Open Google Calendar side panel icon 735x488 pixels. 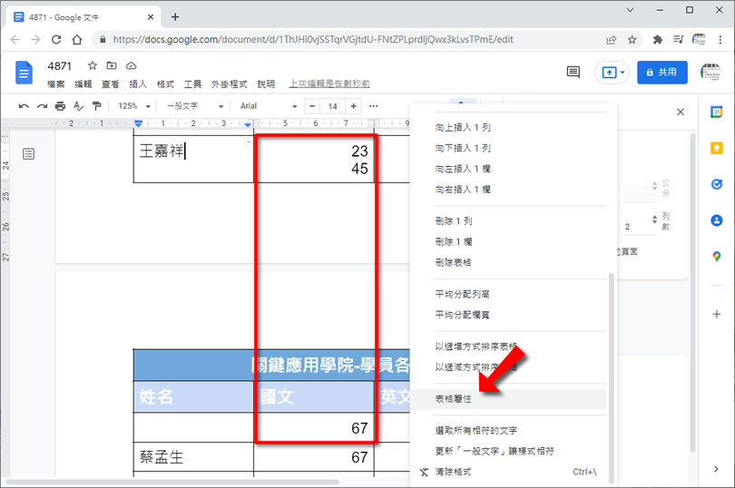pyautogui.click(x=716, y=112)
